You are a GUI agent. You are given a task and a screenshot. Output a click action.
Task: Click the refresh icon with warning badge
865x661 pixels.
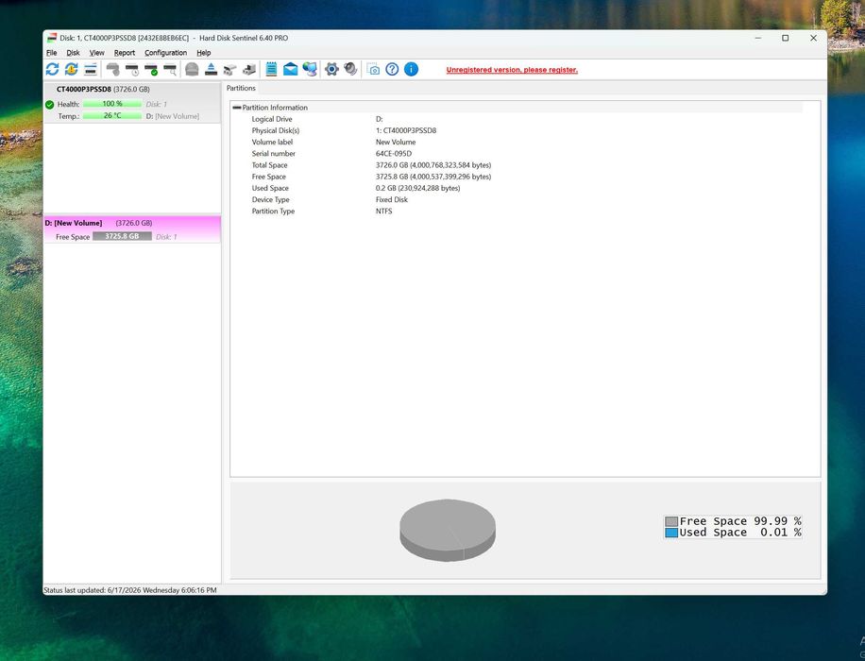pyautogui.click(x=71, y=69)
